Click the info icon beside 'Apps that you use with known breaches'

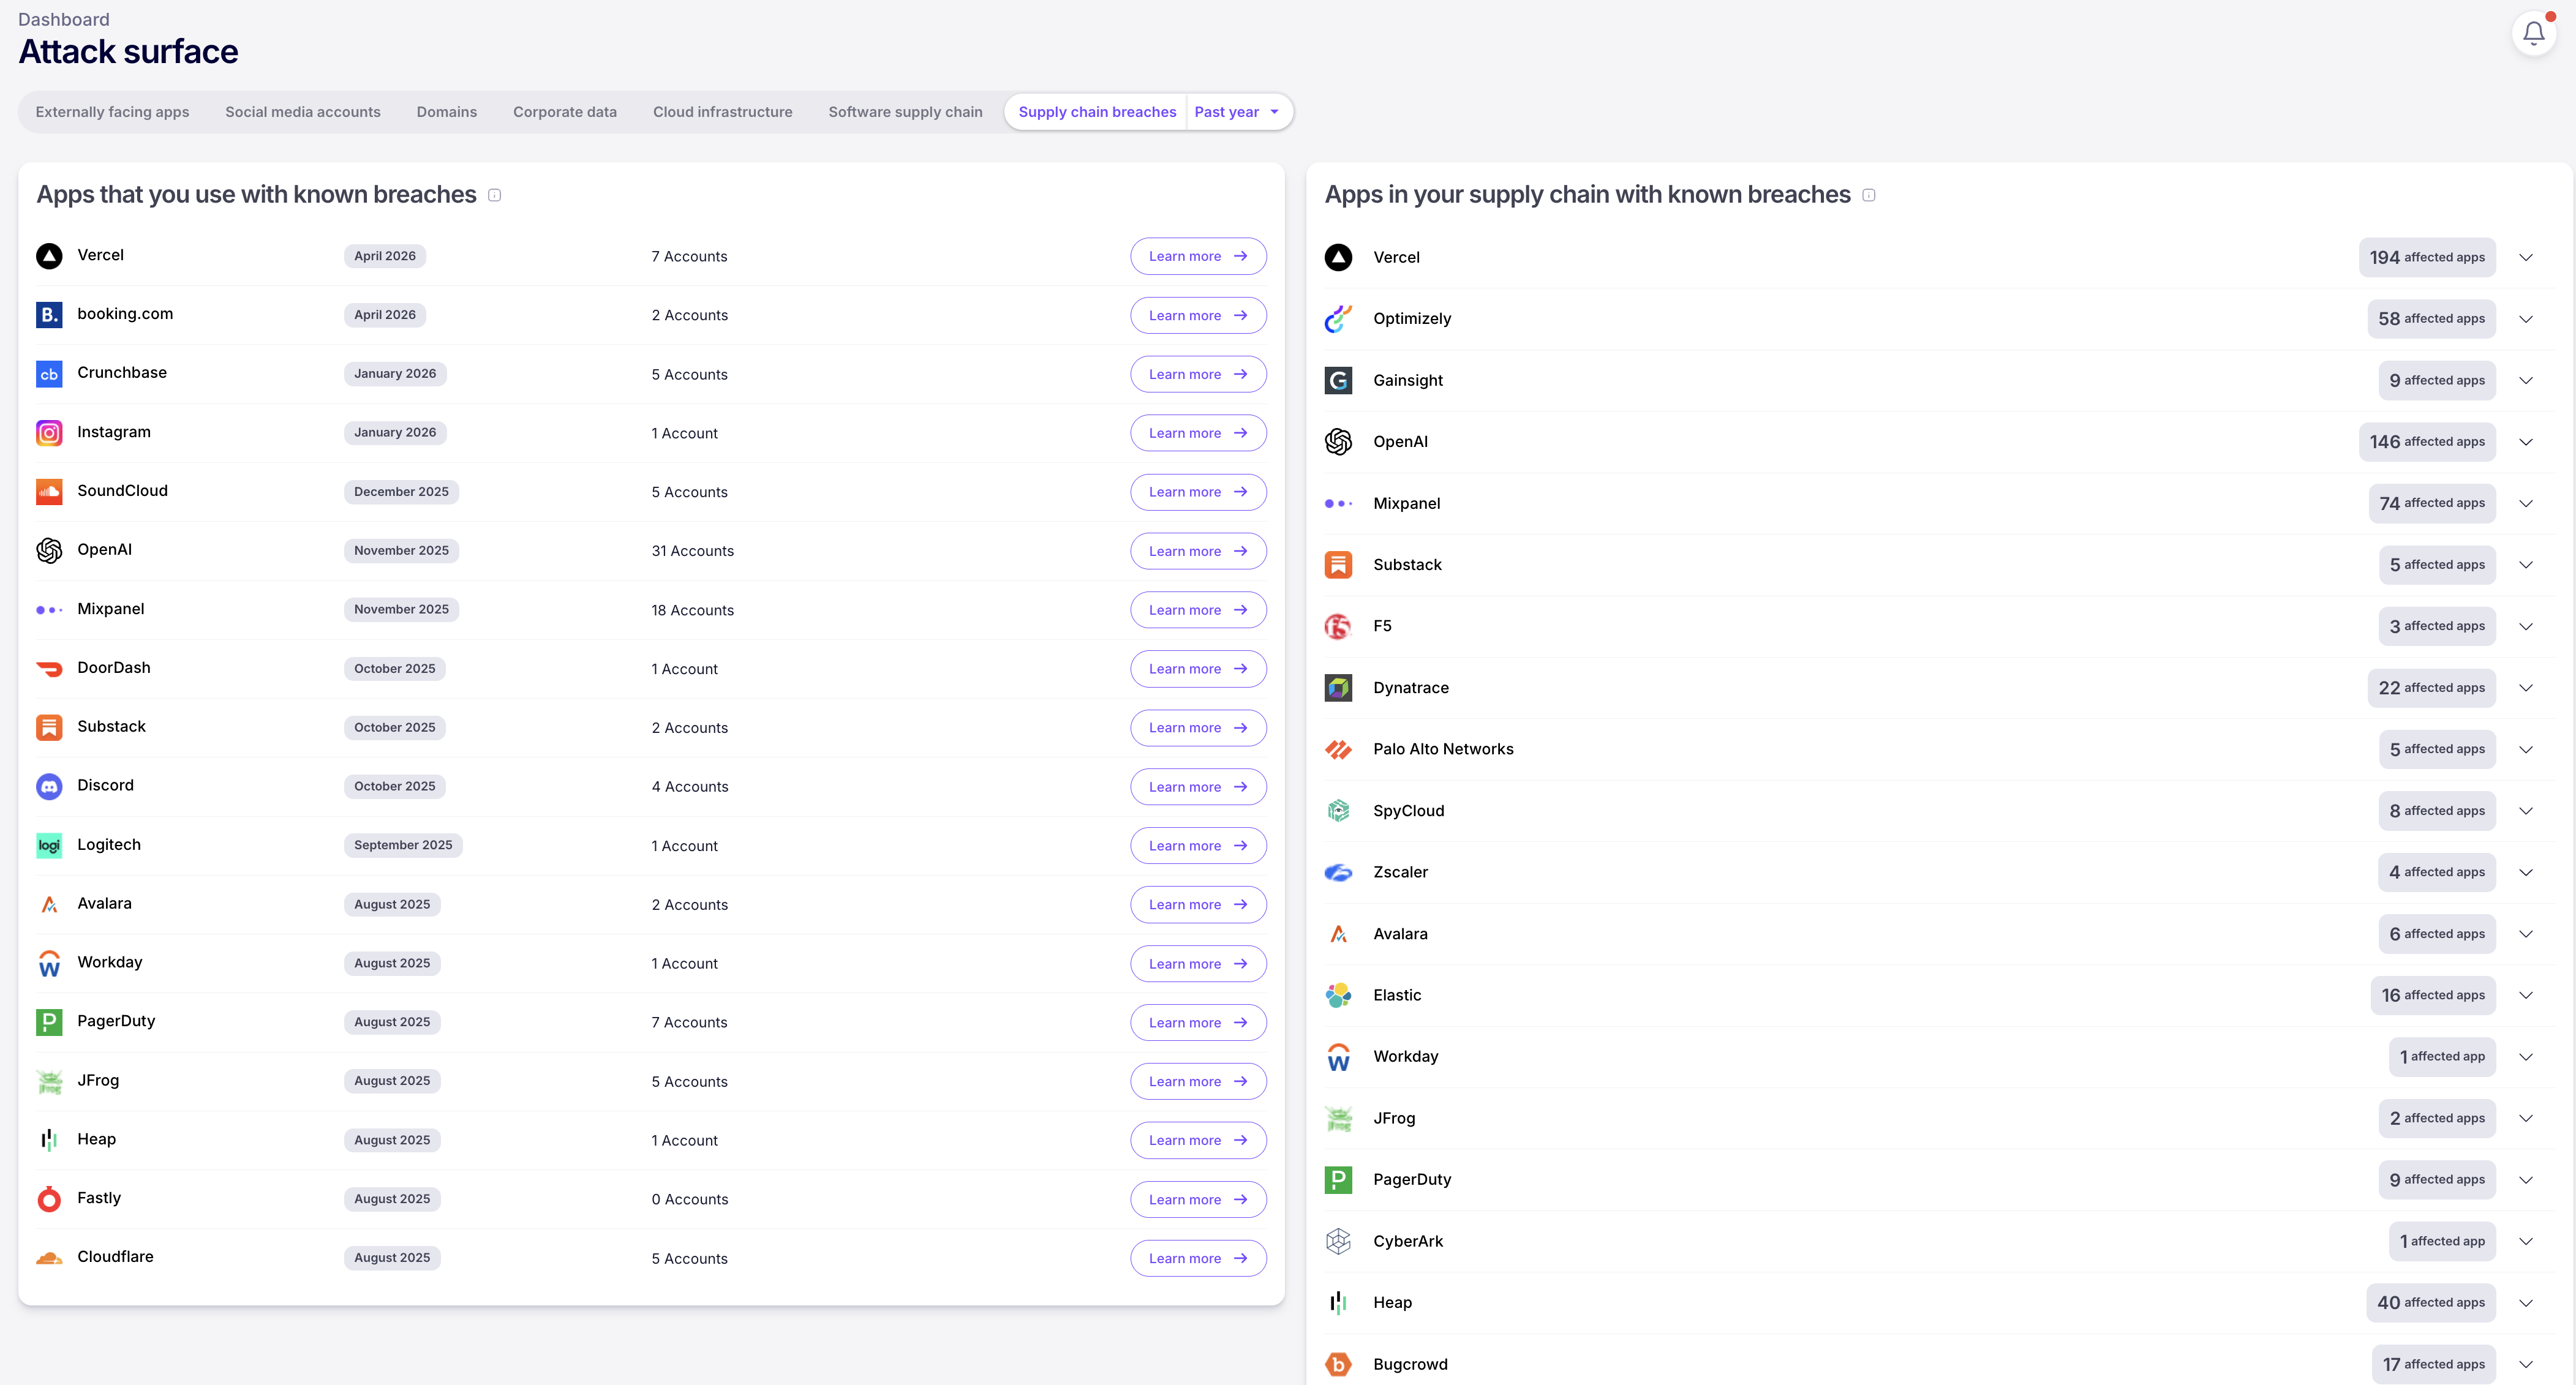[494, 195]
